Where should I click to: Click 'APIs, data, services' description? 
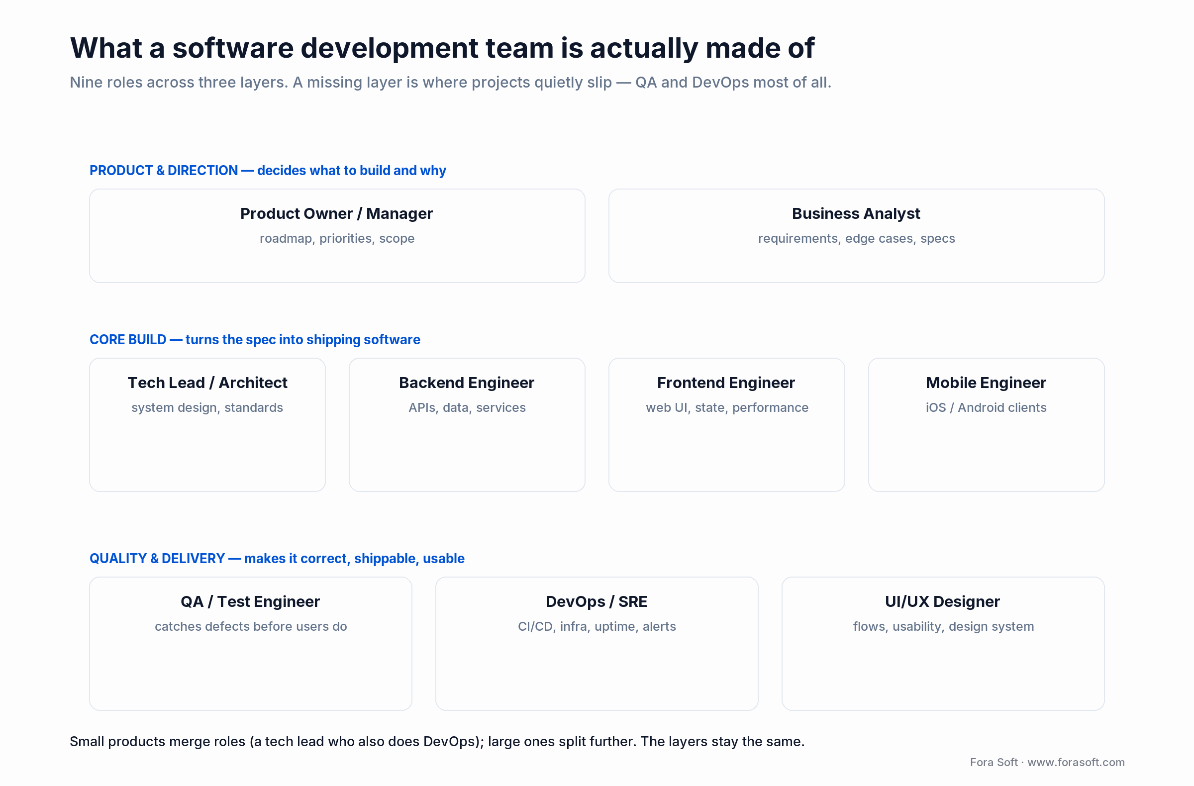point(467,407)
